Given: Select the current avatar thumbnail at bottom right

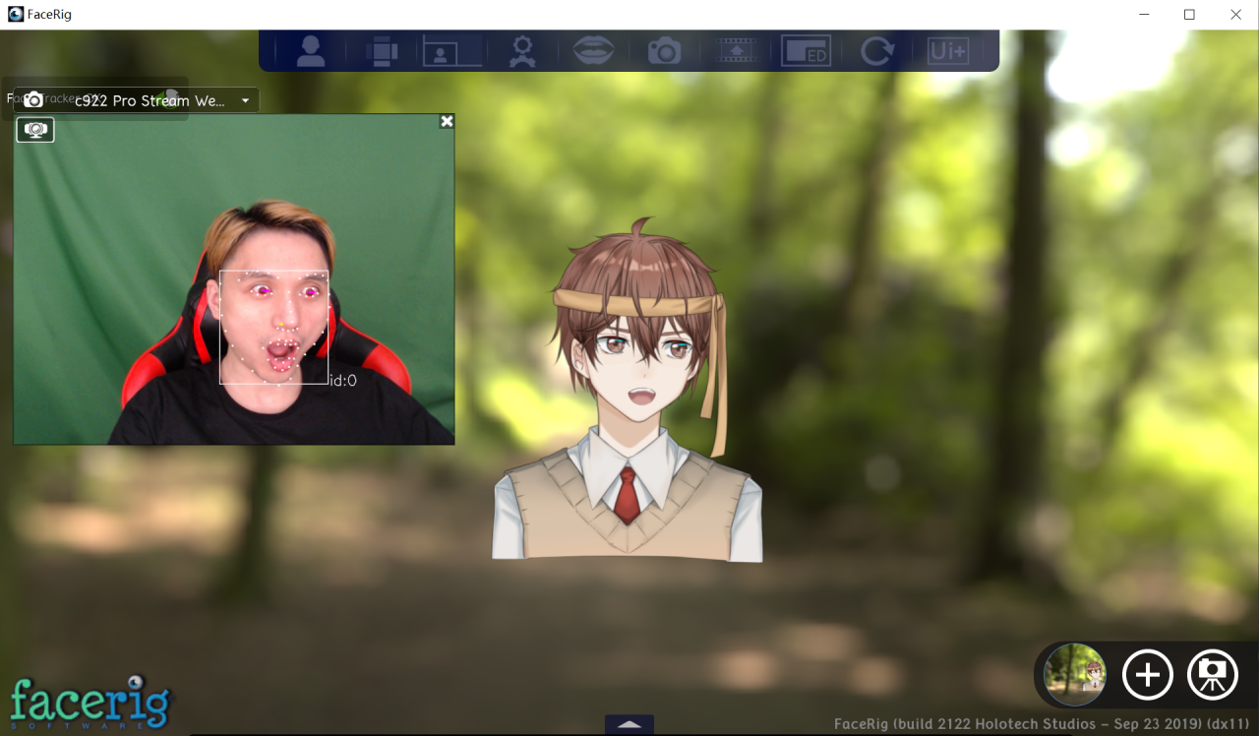Looking at the screenshot, I should pyautogui.click(x=1075, y=675).
